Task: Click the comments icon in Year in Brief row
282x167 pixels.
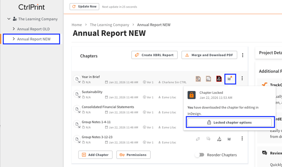Action: pos(209,79)
